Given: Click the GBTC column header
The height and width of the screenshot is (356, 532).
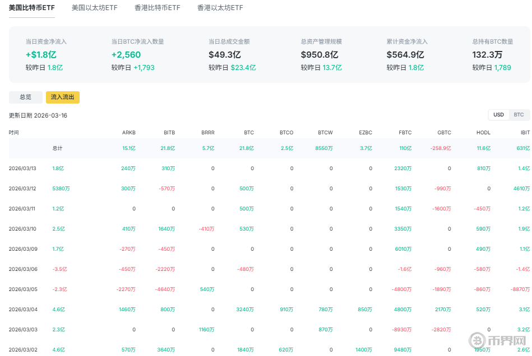Looking at the screenshot, I should click(444, 133).
